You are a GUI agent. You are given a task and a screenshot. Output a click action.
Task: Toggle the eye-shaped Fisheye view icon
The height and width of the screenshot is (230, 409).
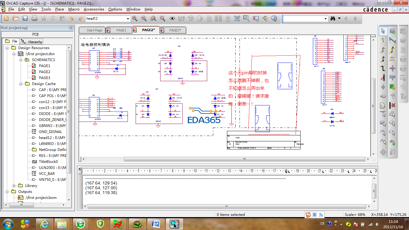coord(172,19)
